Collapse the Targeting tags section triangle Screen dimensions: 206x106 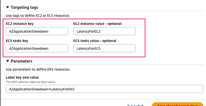(8, 8)
